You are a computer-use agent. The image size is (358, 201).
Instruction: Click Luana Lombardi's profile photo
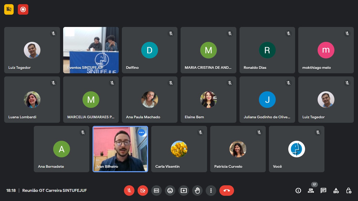pyautogui.click(x=32, y=99)
